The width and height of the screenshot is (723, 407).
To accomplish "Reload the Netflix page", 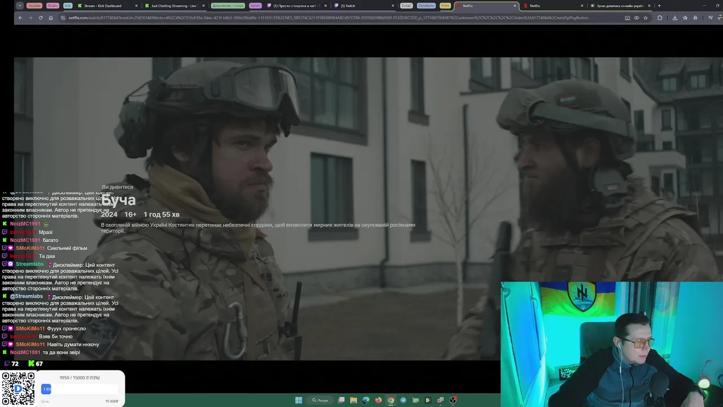I will (40, 18).
